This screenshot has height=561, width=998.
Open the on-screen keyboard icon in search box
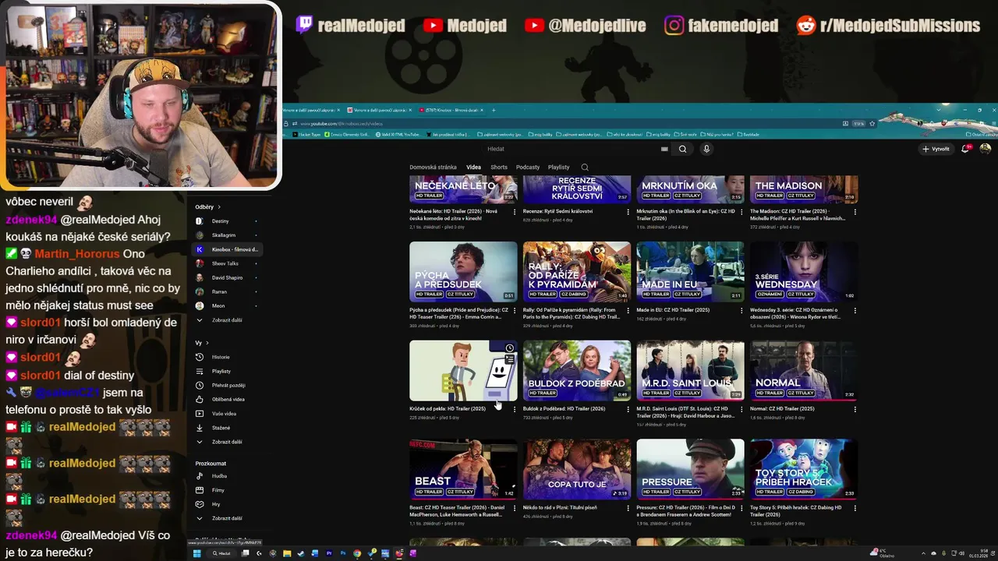click(x=664, y=149)
